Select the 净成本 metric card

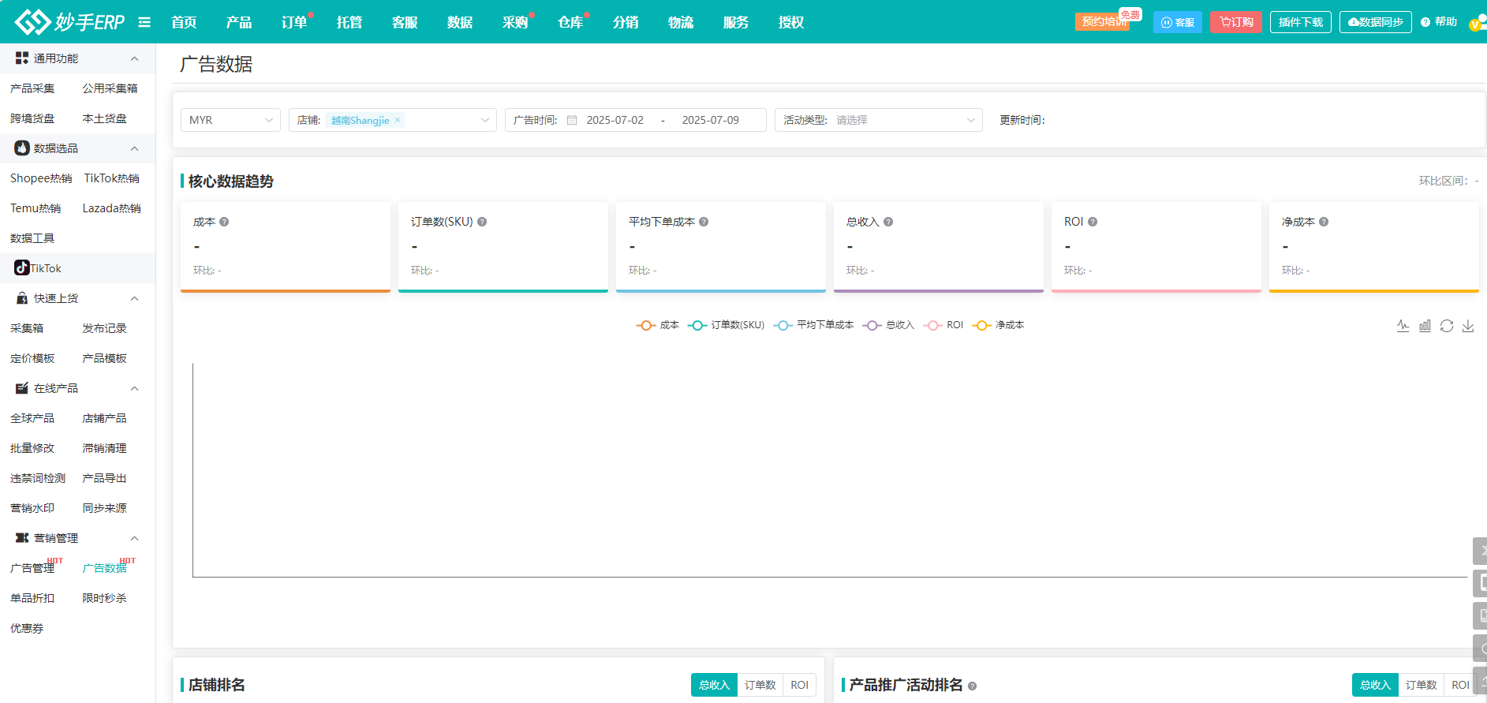1374,247
